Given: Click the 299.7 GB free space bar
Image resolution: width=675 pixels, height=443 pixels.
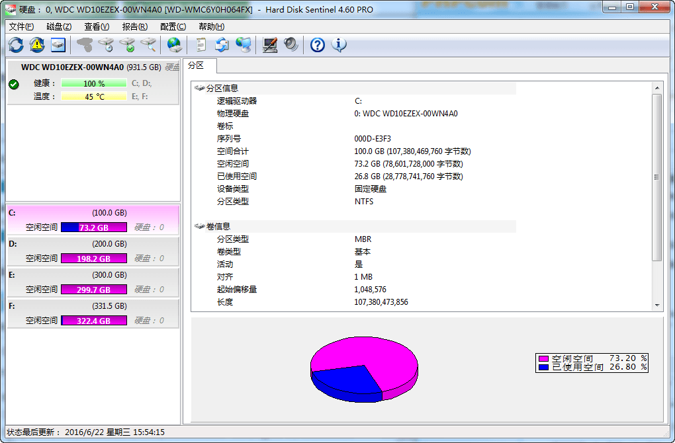Looking at the screenshot, I should (x=94, y=290).
